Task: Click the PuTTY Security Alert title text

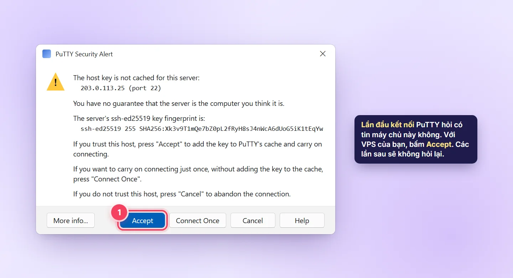Action: pyautogui.click(x=84, y=54)
